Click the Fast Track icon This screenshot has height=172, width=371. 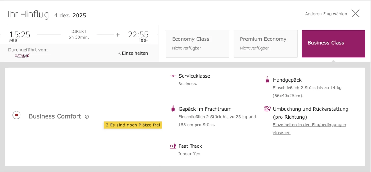173,146
